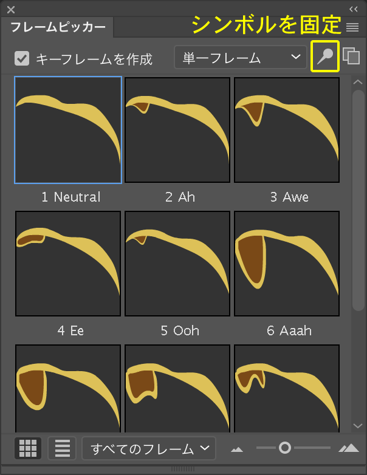Collapse panel with double-chevron icon

pyautogui.click(x=354, y=9)
